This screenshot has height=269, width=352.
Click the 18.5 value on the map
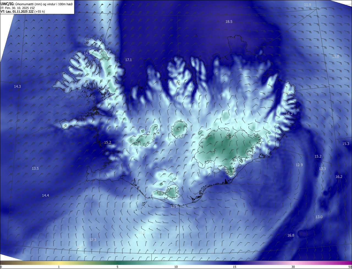(229, 21)
